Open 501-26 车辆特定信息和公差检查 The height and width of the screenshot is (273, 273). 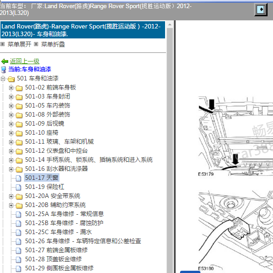pyautogui.click(x=83, y=241)
